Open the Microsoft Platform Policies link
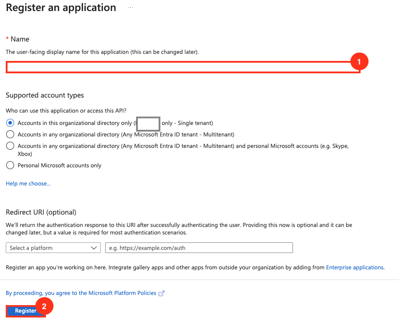 [81, 293]
